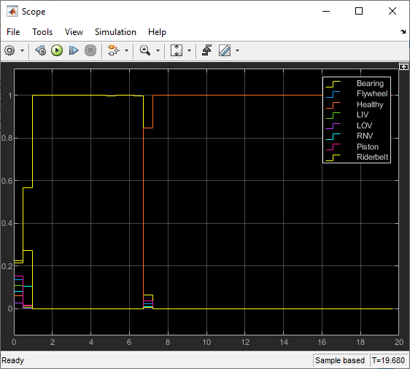Open the Help menu

tap(157, 32)
